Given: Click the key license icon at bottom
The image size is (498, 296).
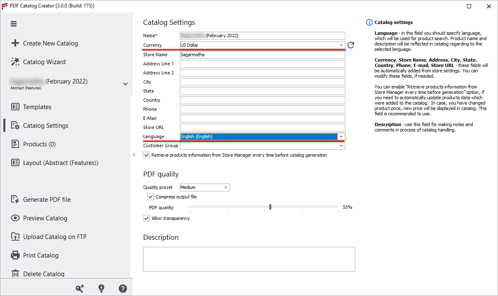Looking at the screenshot, I should tap(79, 289).
